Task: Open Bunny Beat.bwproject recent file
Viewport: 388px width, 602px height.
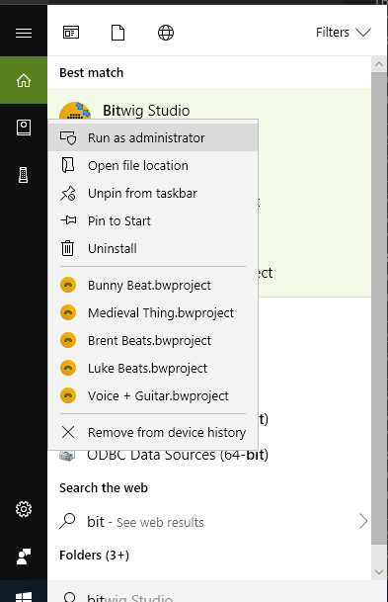Action: (153, 286)
